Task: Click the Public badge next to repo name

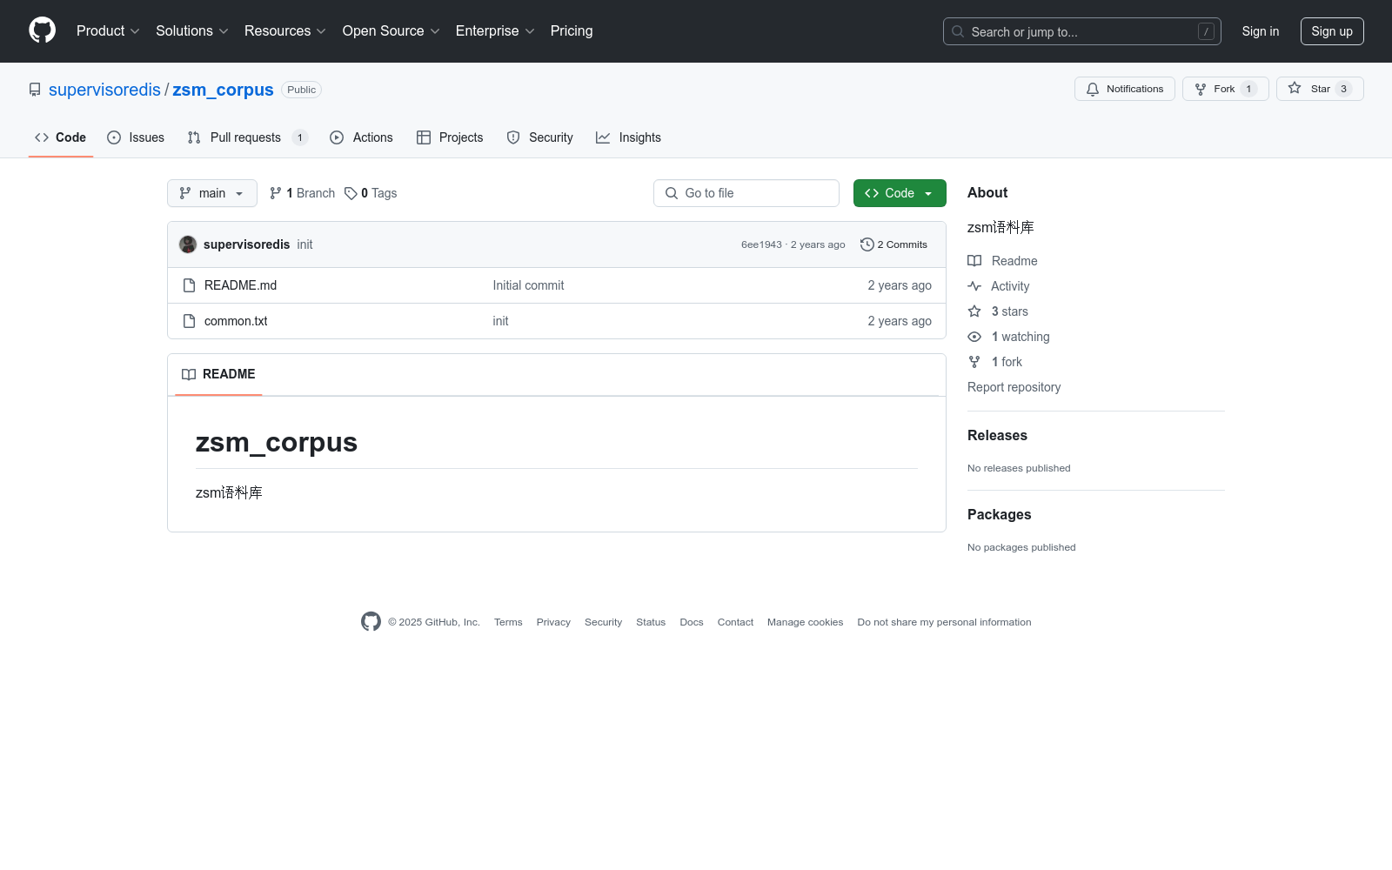Action: (301, 90)
